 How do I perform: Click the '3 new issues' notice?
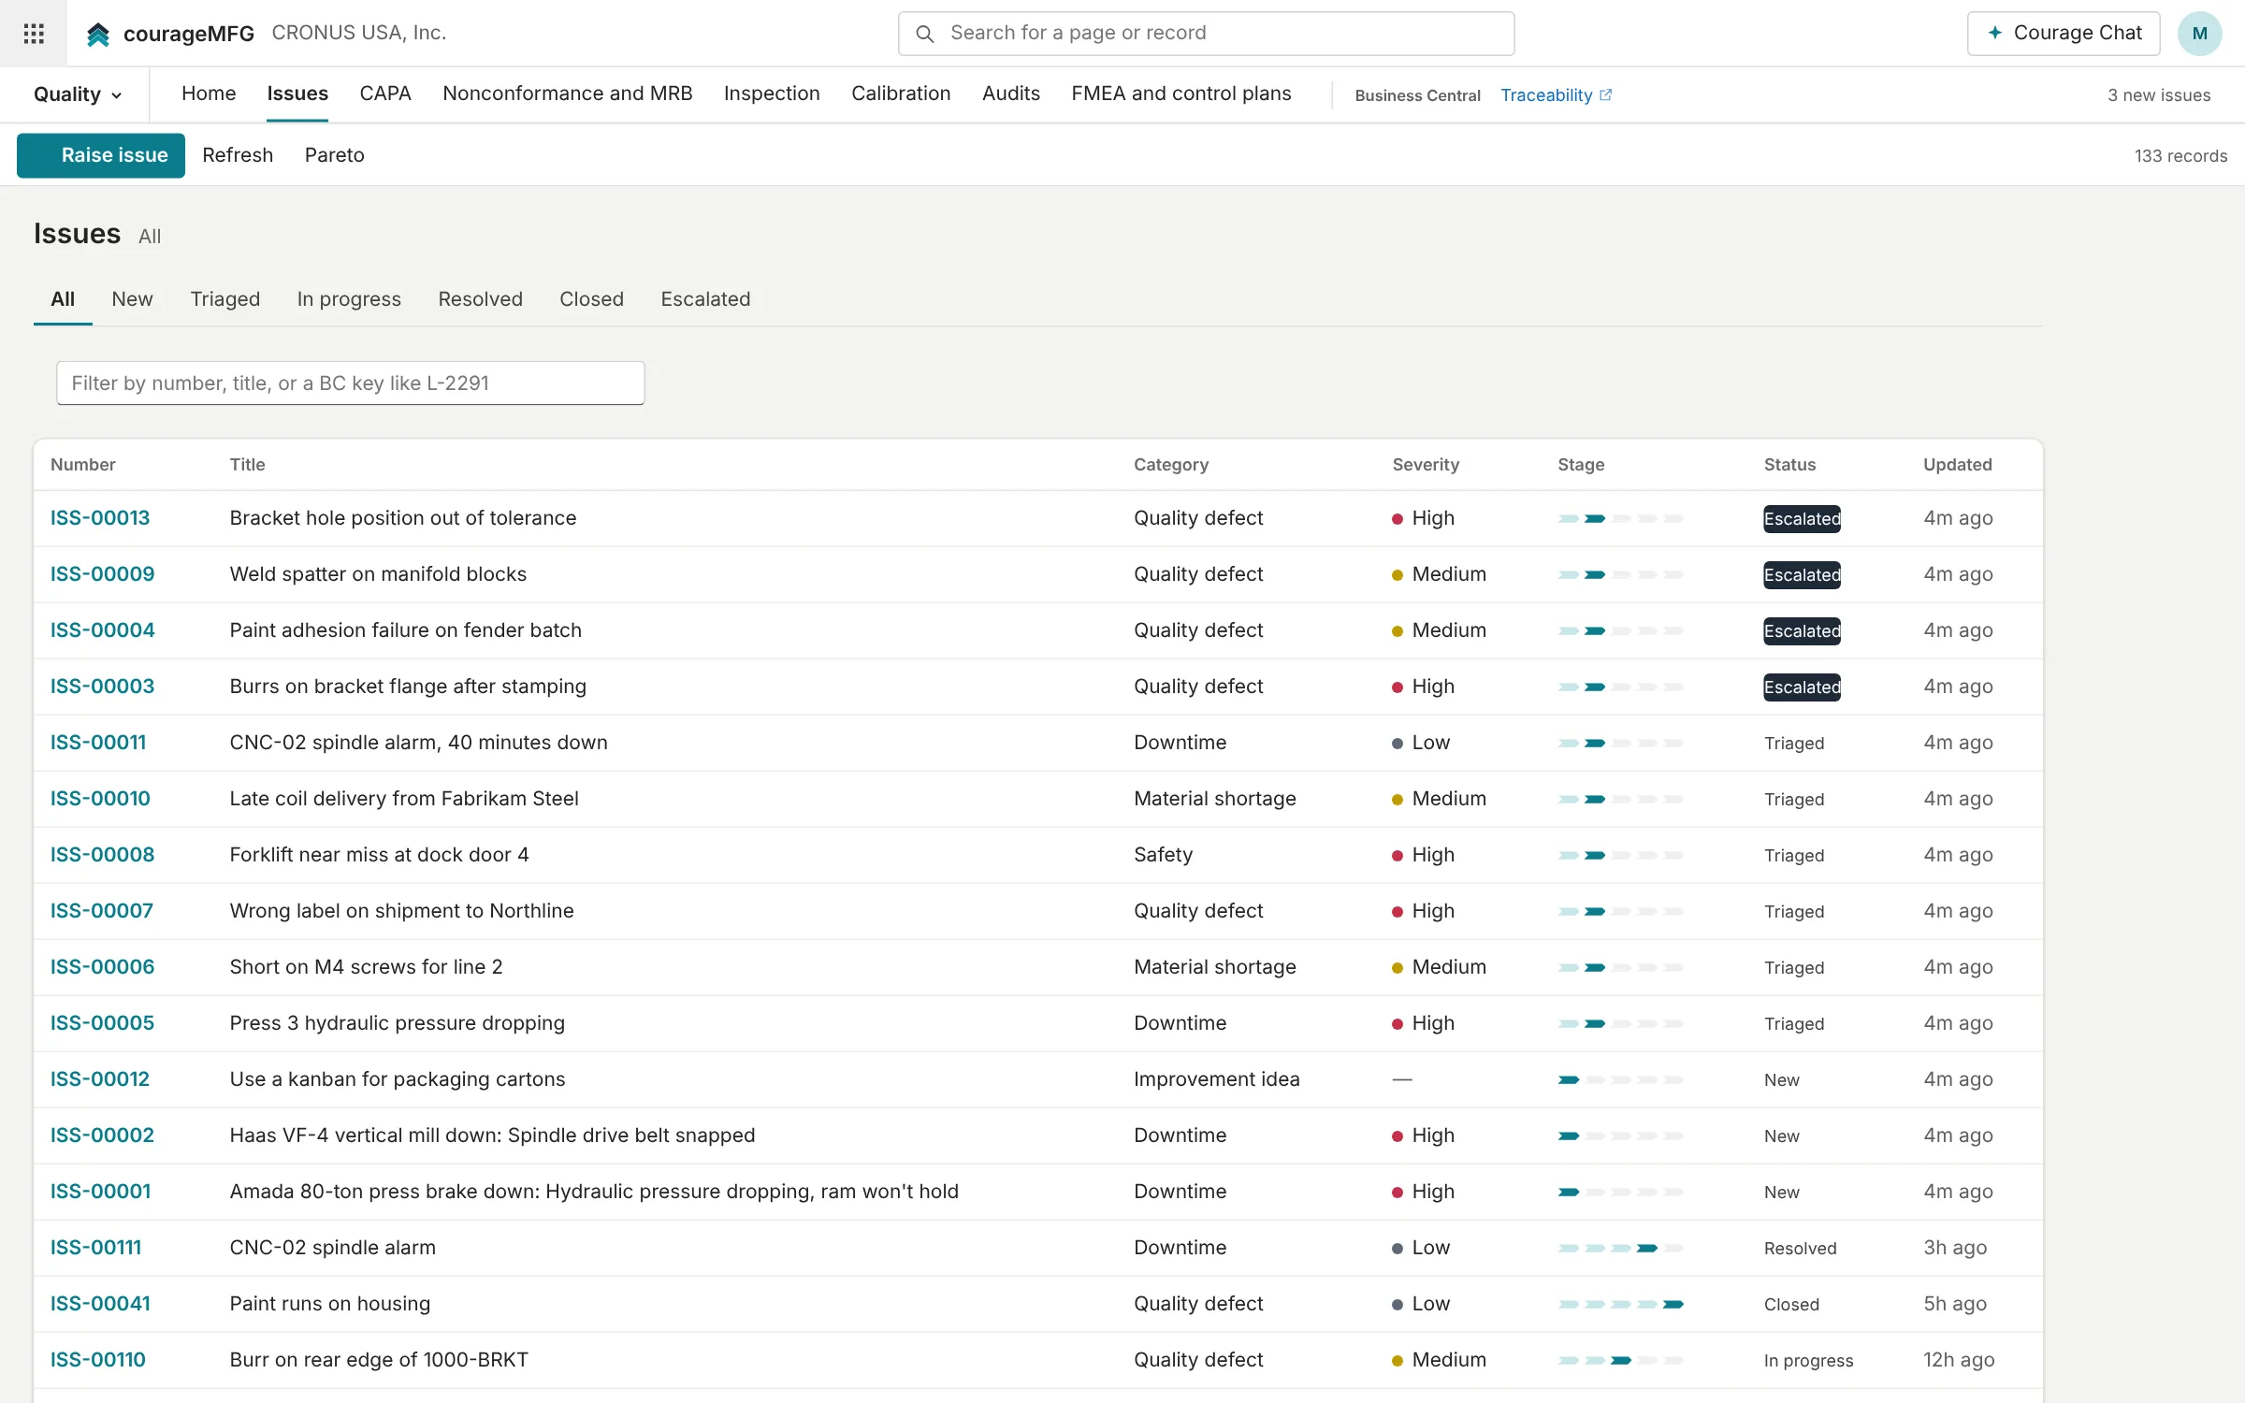coord(2159,95)
